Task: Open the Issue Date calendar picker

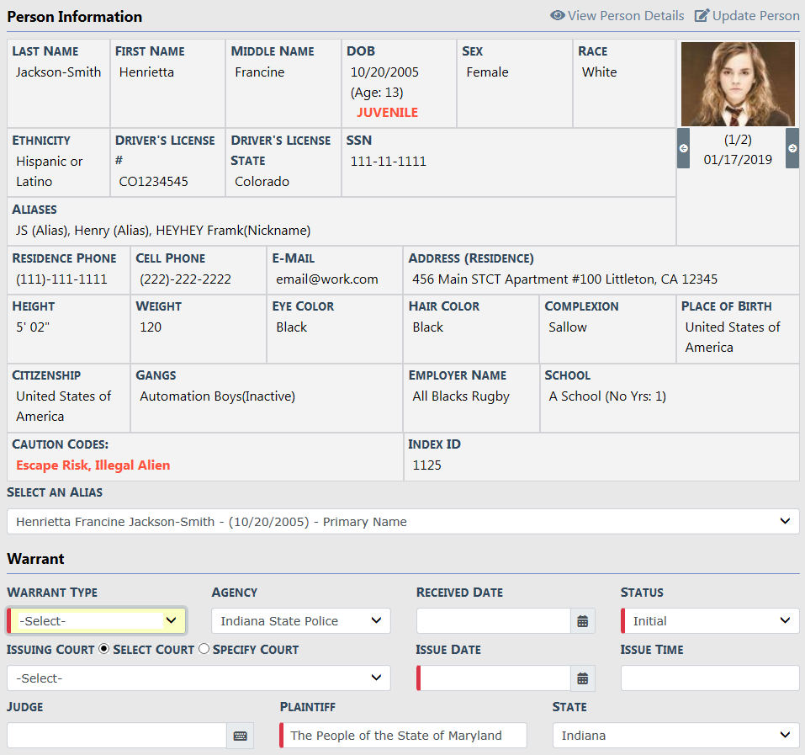Action: pos(582,678)
